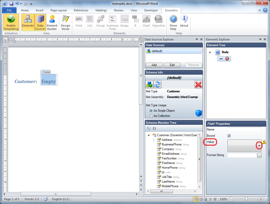Close the Elements Explorer pane
The height and width of the screenshot is (204, 270).
[265, 39]
